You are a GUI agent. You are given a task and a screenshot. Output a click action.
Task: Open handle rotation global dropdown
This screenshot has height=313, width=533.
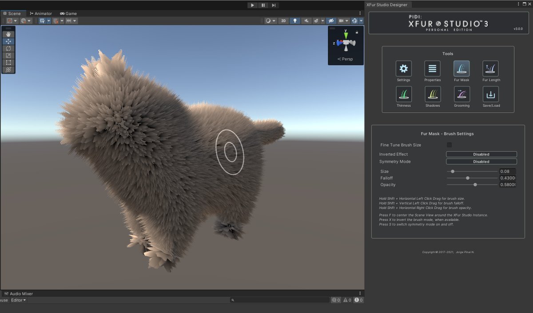point(26,21)
